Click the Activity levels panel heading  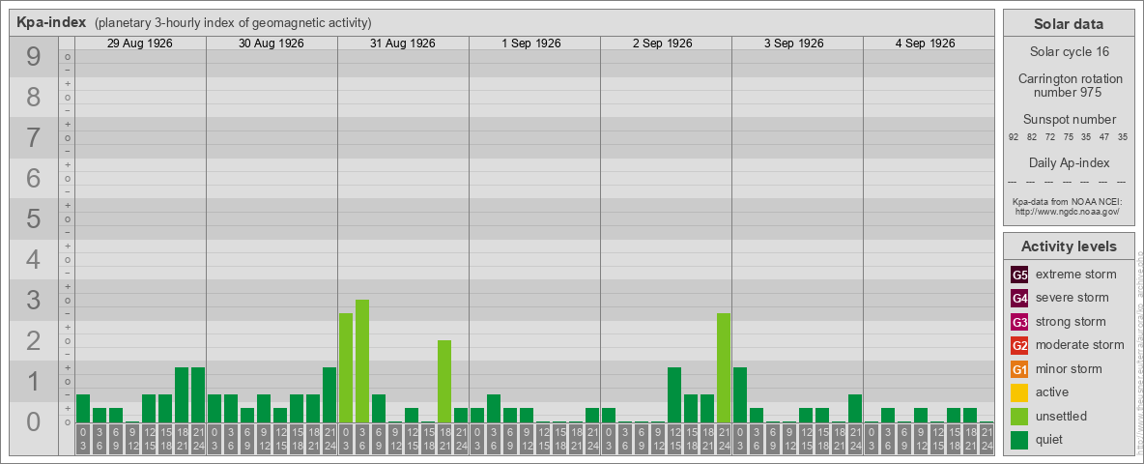point(1069,246)
